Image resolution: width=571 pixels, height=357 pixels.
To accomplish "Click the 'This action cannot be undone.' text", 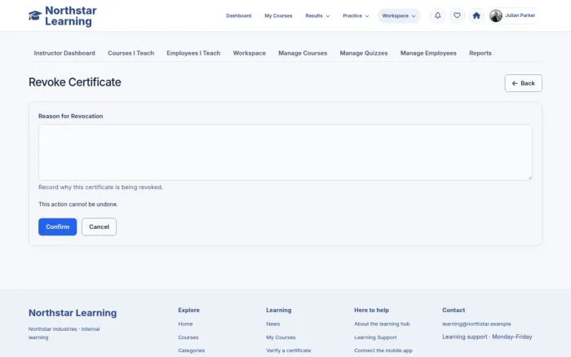I will [78, 205].
